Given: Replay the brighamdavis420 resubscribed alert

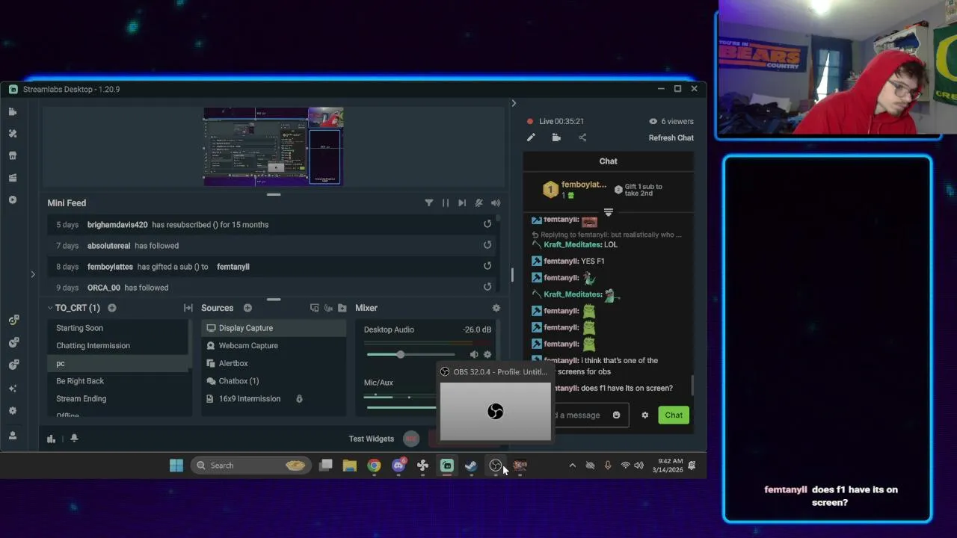Looking at the screenshot, I should coord(487,224).
